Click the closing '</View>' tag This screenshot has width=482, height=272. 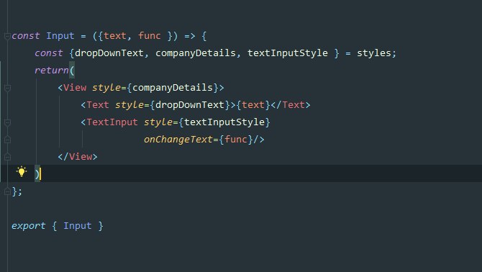coord(78,156)
